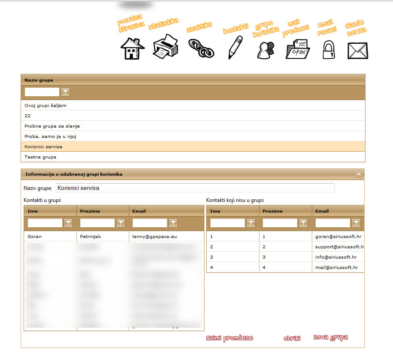This screenshot has height=360, width=393.
Task: Sort by Email header in group contacts
Action: click(x=167, y=211)
